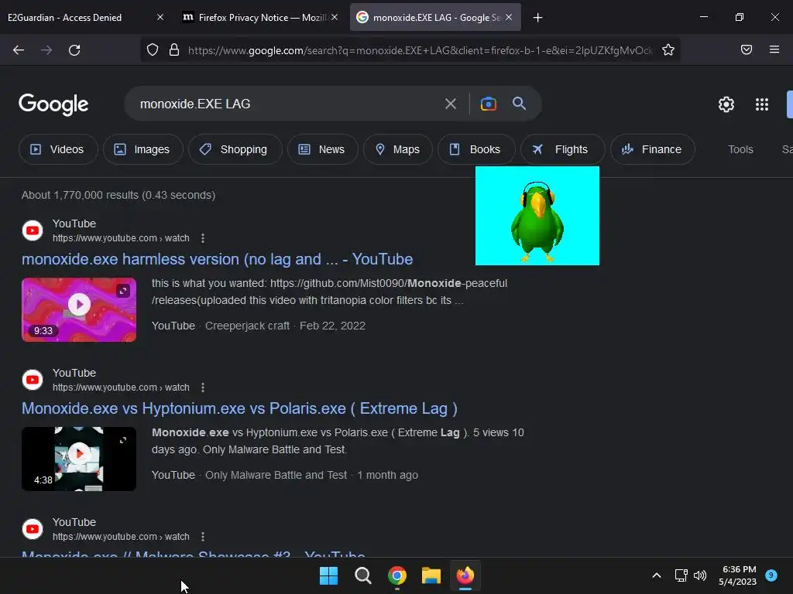Bookmark this page with the star
The width and height of the screenshot is (793, 594).
668,50
